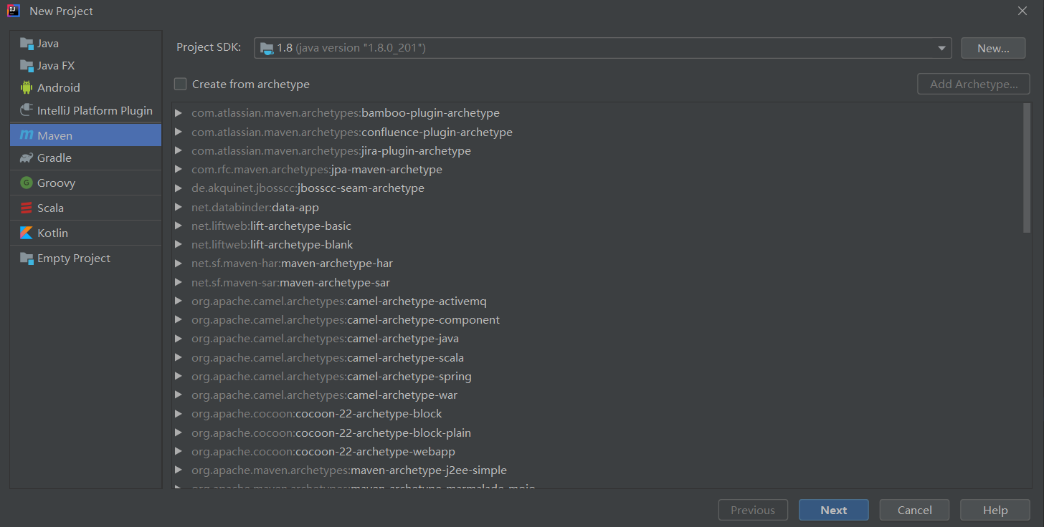The width and height of the screenshot is (1044, 527).
Task: Click the Help button
Action: coord(995,510)
